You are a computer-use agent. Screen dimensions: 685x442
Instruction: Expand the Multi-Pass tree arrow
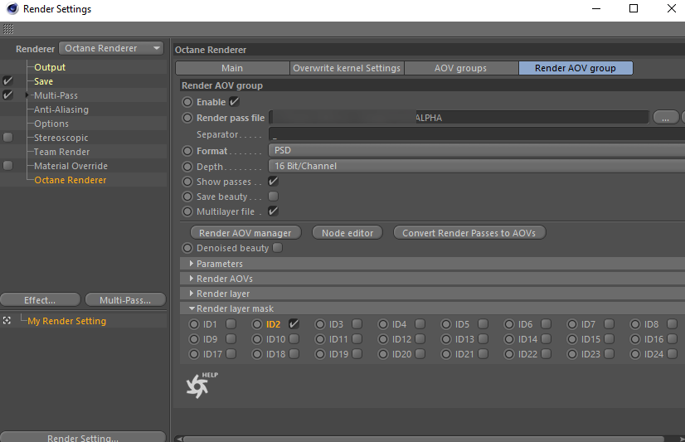(27, 95)
